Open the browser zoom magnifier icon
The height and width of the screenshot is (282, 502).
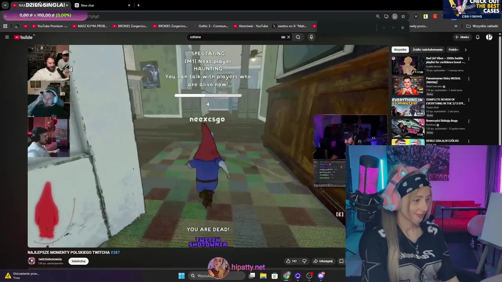click(378, 16)
